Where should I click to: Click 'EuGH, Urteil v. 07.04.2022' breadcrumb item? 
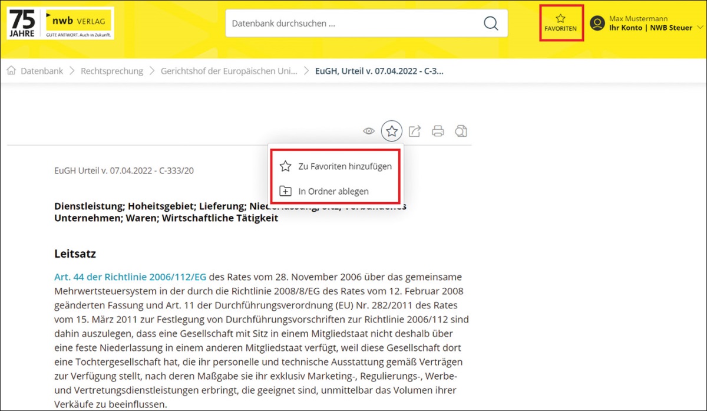[379, 71]
